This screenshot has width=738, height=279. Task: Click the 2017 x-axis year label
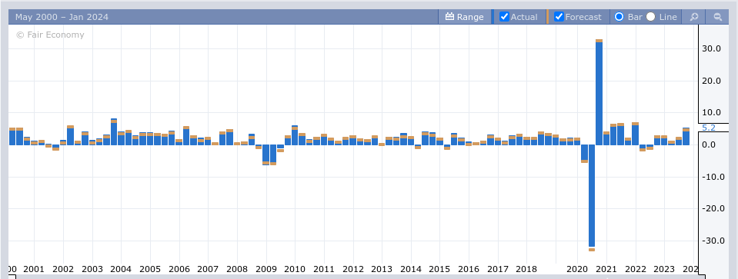[497, 270]
